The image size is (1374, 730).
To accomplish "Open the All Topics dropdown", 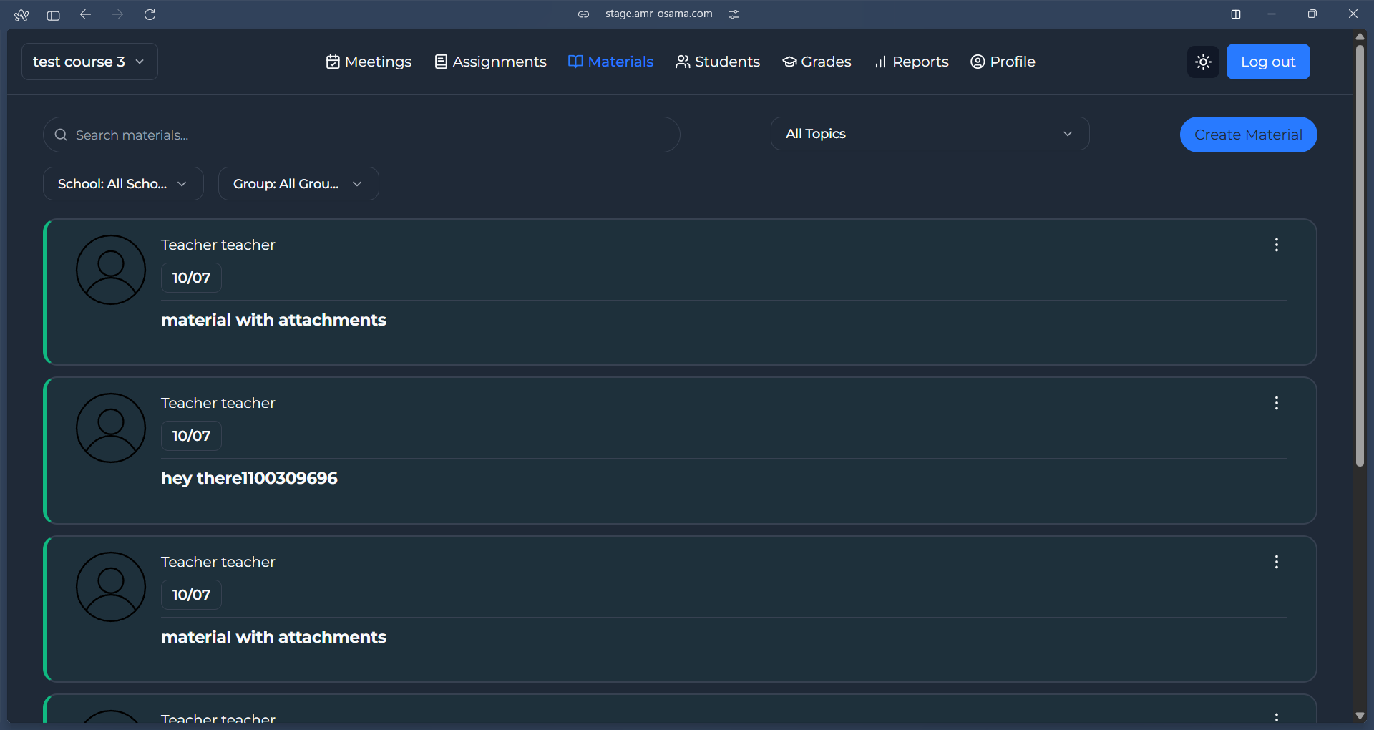I will 930,133.
